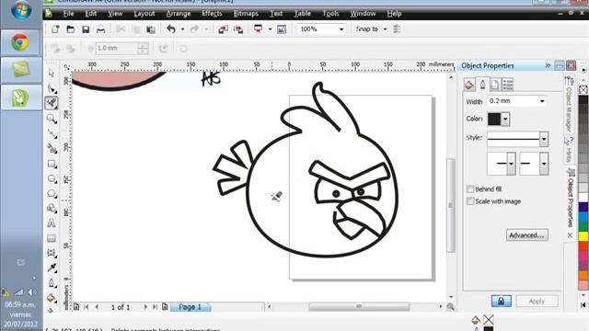
Task: Click the Print toolbar icon
Action: click(x=100, y=29)
